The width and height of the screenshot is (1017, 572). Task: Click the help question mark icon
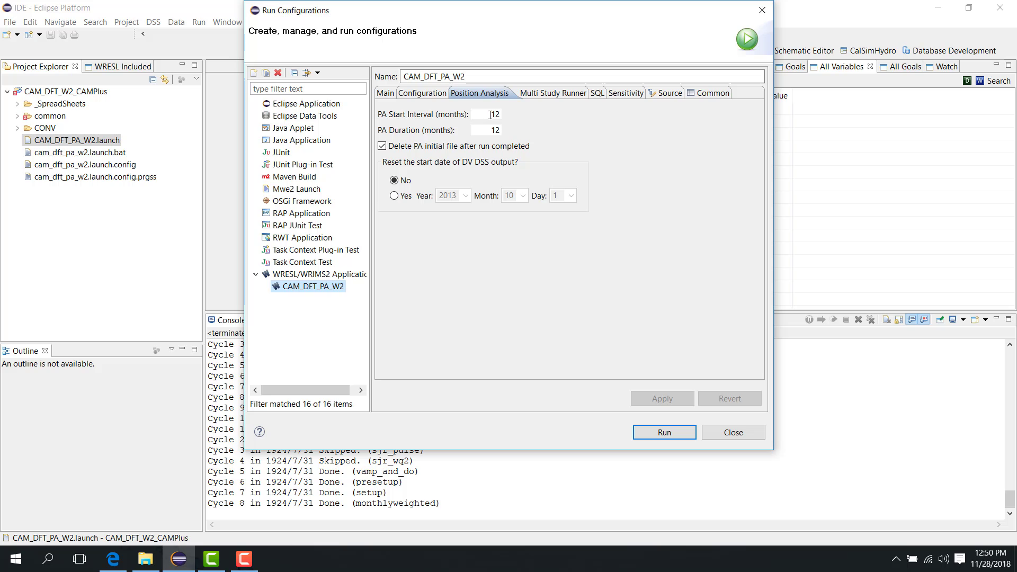point(260,432)
